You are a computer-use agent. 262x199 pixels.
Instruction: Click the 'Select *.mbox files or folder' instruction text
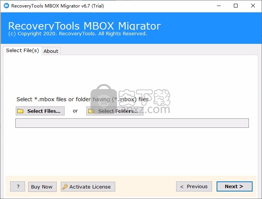pos(83,99)
